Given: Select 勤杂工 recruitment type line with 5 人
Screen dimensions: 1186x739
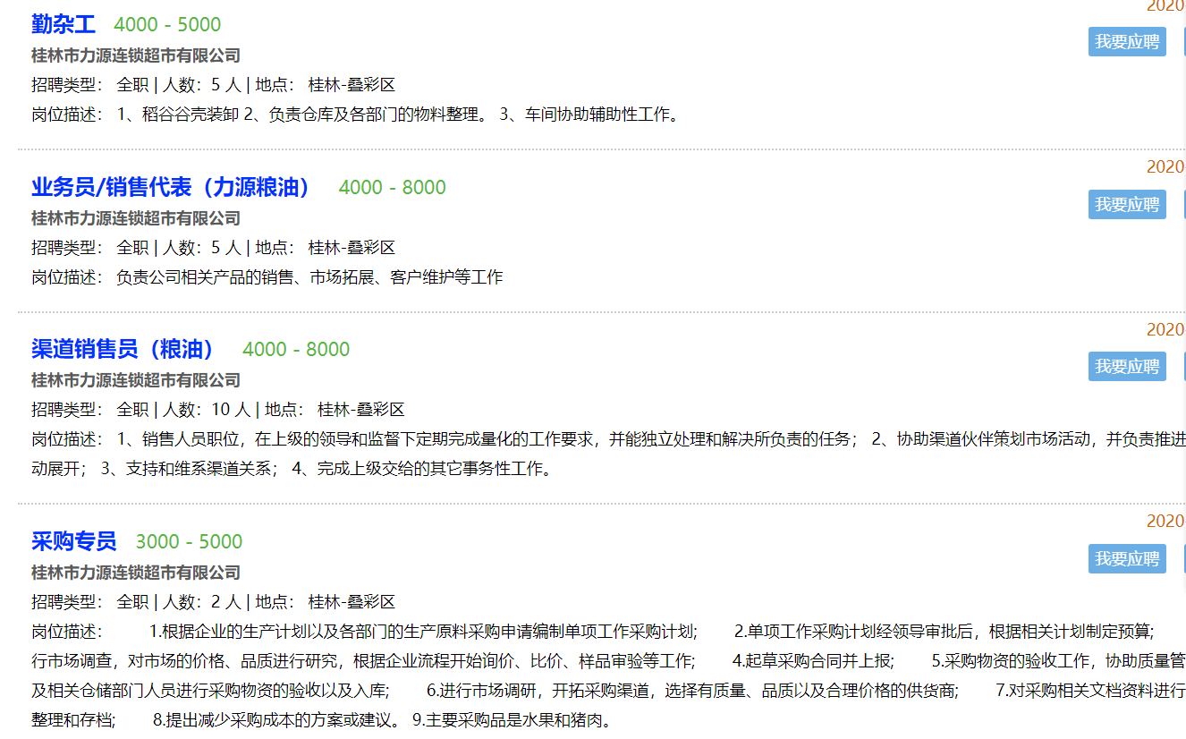Looking at the screenshot, I should (x=213, y=85).
